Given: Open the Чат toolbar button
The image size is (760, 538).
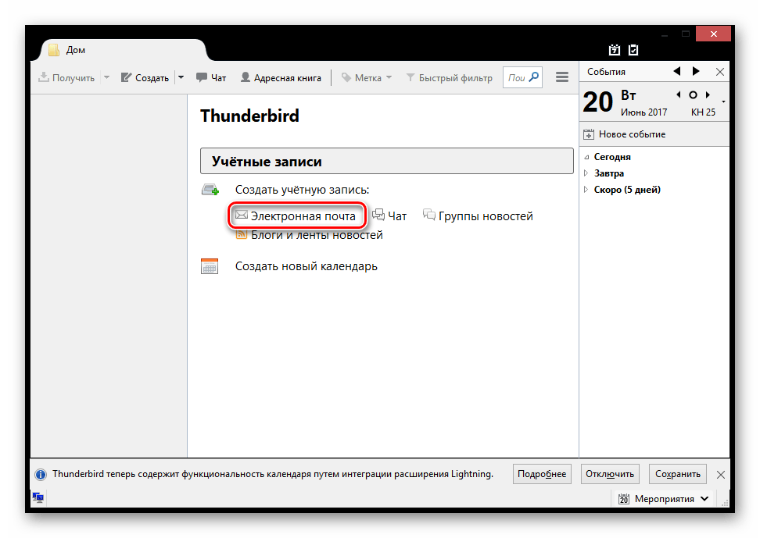Looking at the screenshot, I should tap(211, 78).
